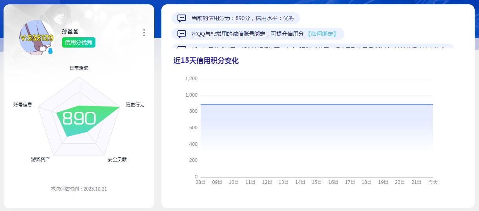The width and height of the screenshot is (479, 211).
Task: Click the 08日 date on the chart axis
Action: (x=201, y=182)
